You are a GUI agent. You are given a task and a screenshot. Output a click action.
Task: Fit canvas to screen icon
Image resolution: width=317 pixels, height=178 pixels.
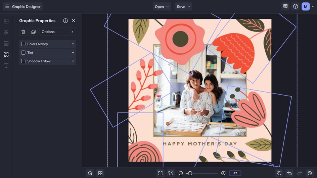tap(160, 173)
